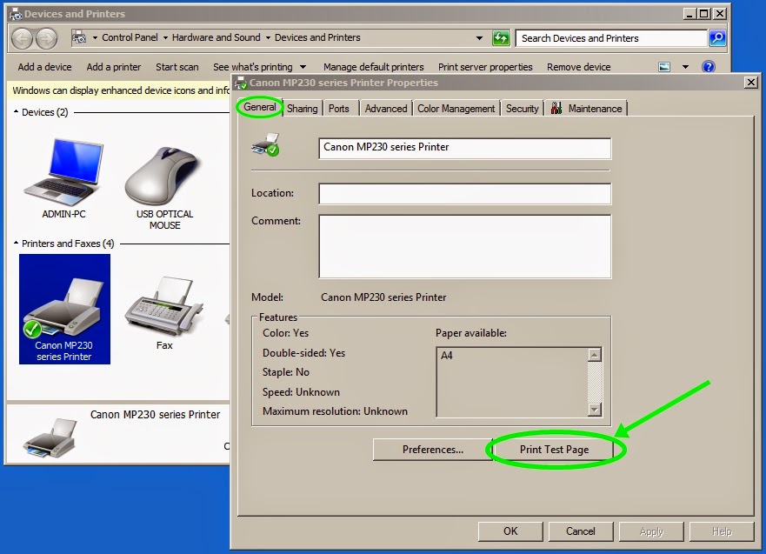Select A4 in Paper available list

point(447,356)
